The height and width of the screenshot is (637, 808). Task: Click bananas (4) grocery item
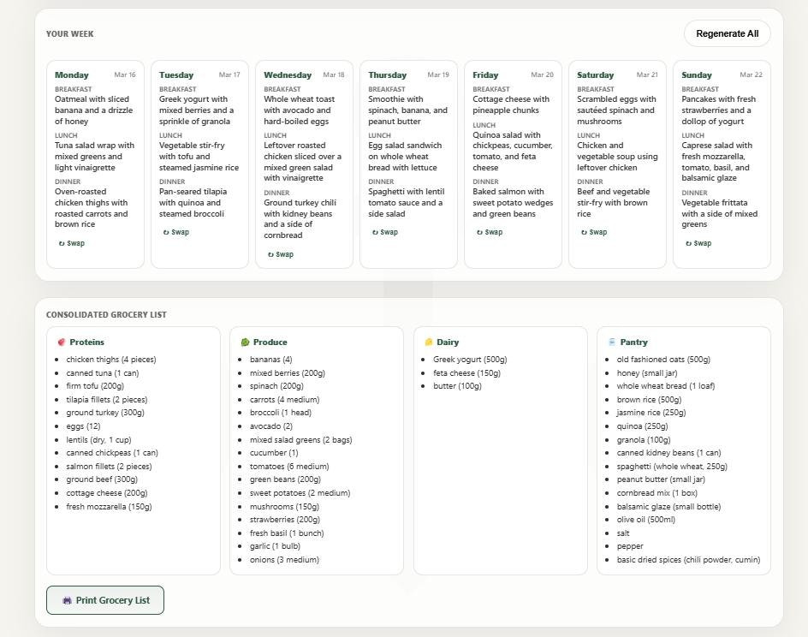271,360
